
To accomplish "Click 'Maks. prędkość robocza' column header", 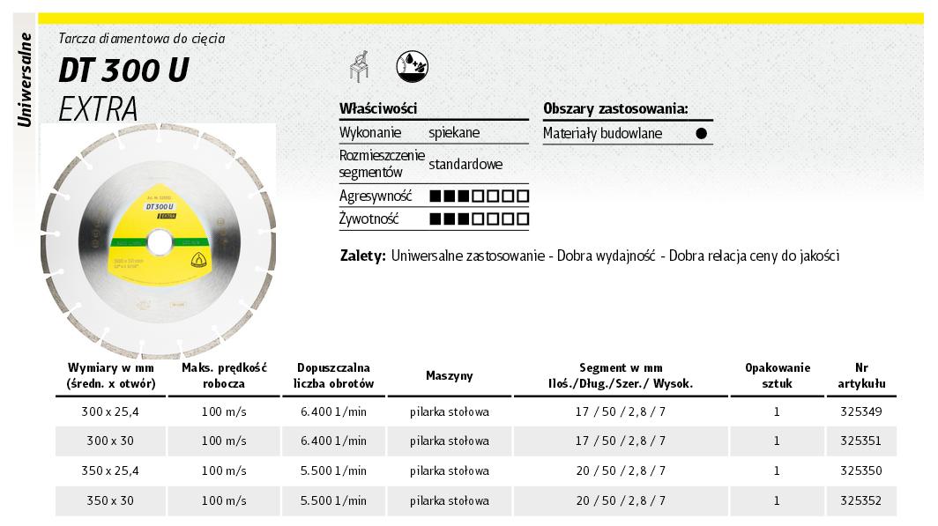I will click(224, 375).
